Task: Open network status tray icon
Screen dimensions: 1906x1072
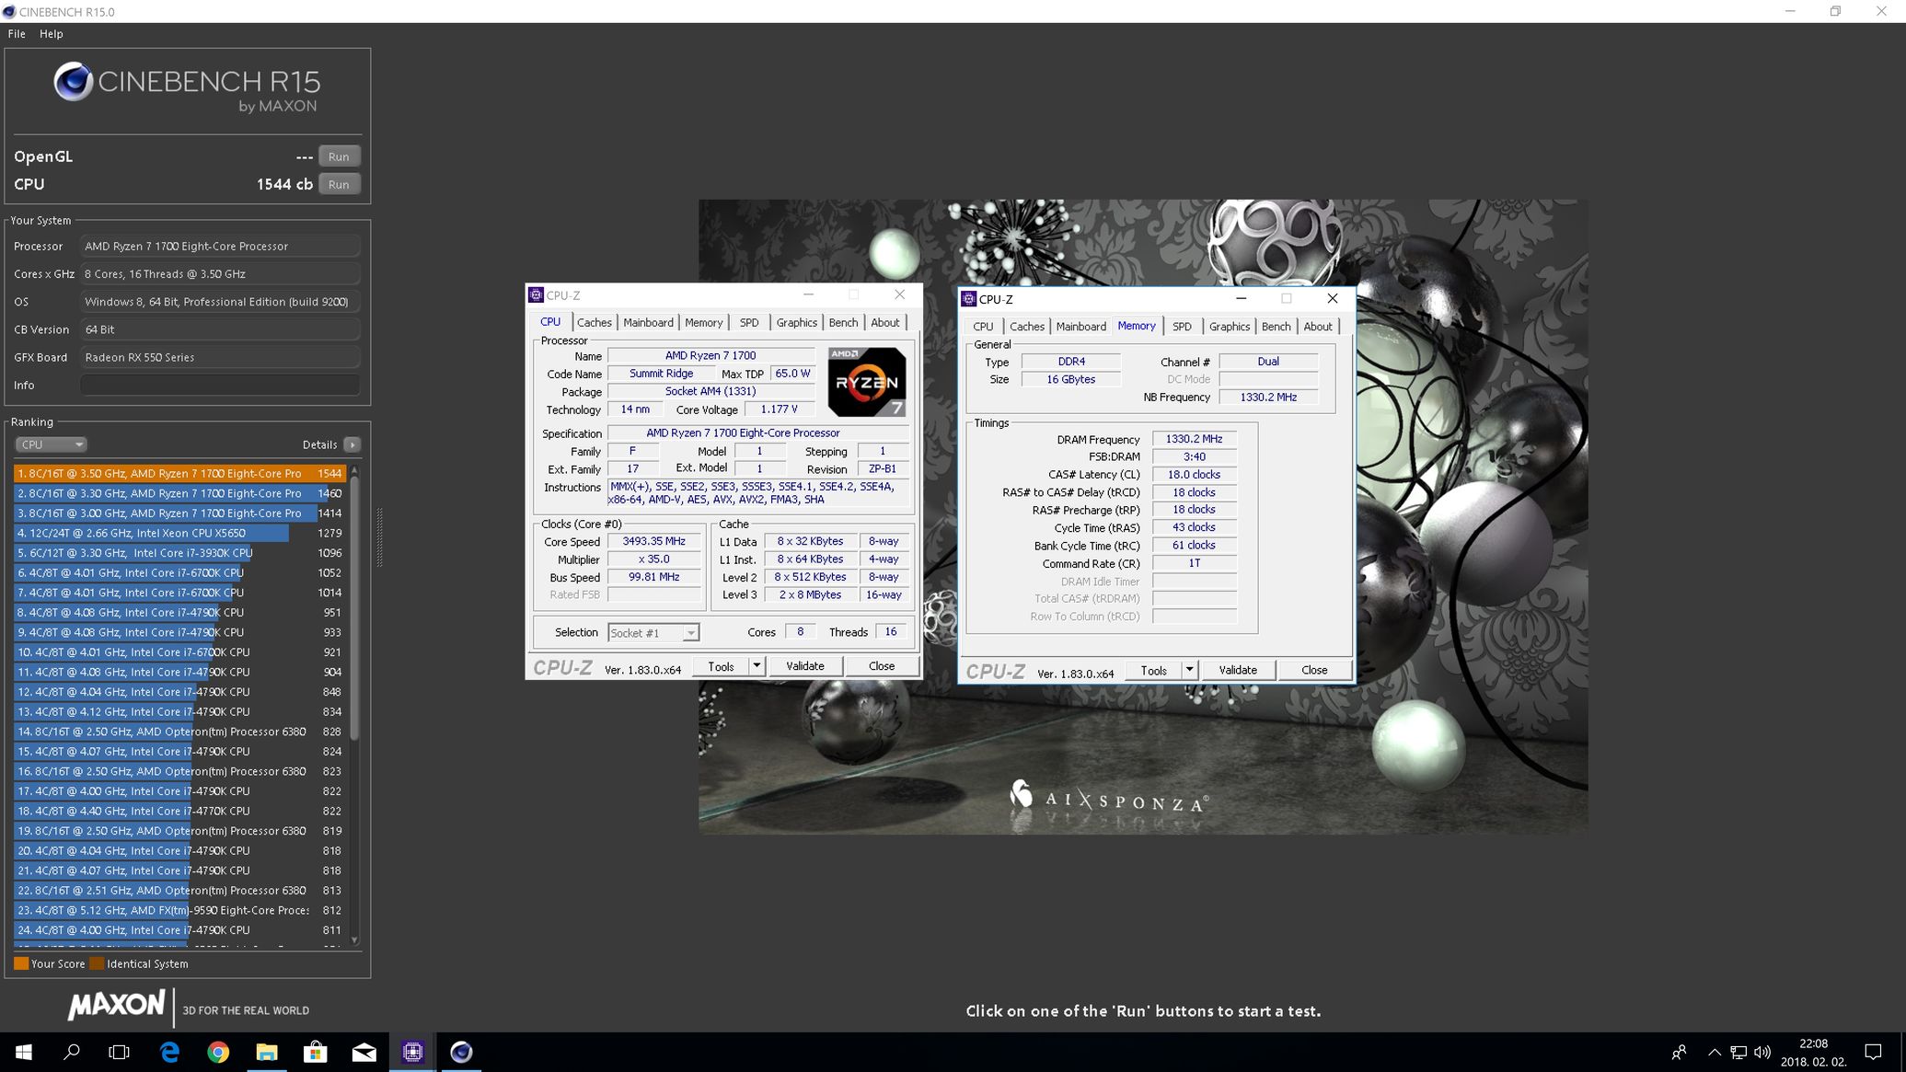Action: point(1739,1052)
